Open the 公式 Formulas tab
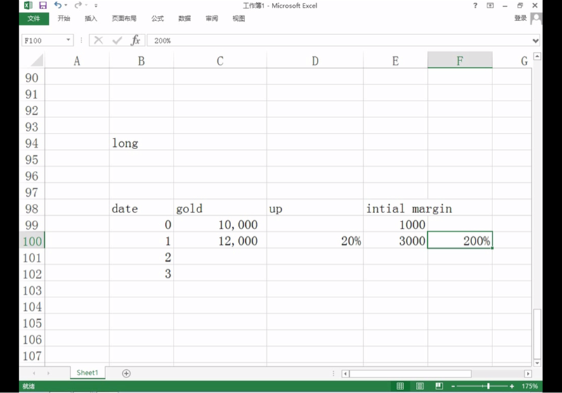This screenshot has height=393, width=562. (x=157, y=19)
